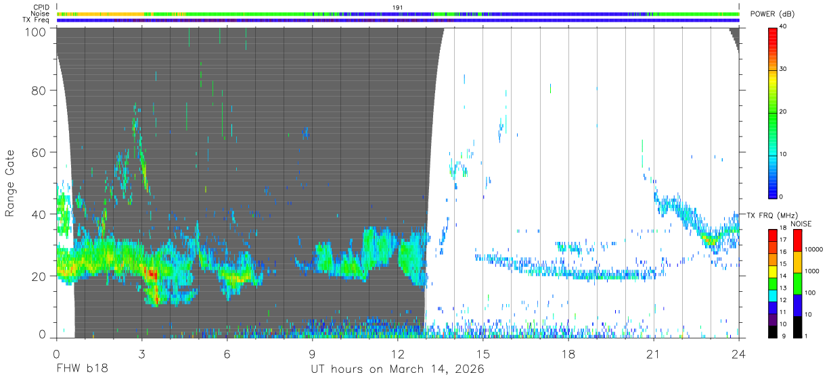Select the POWER (dB) legend title
This screenshot has height=383, width=831.
[773, 14]
